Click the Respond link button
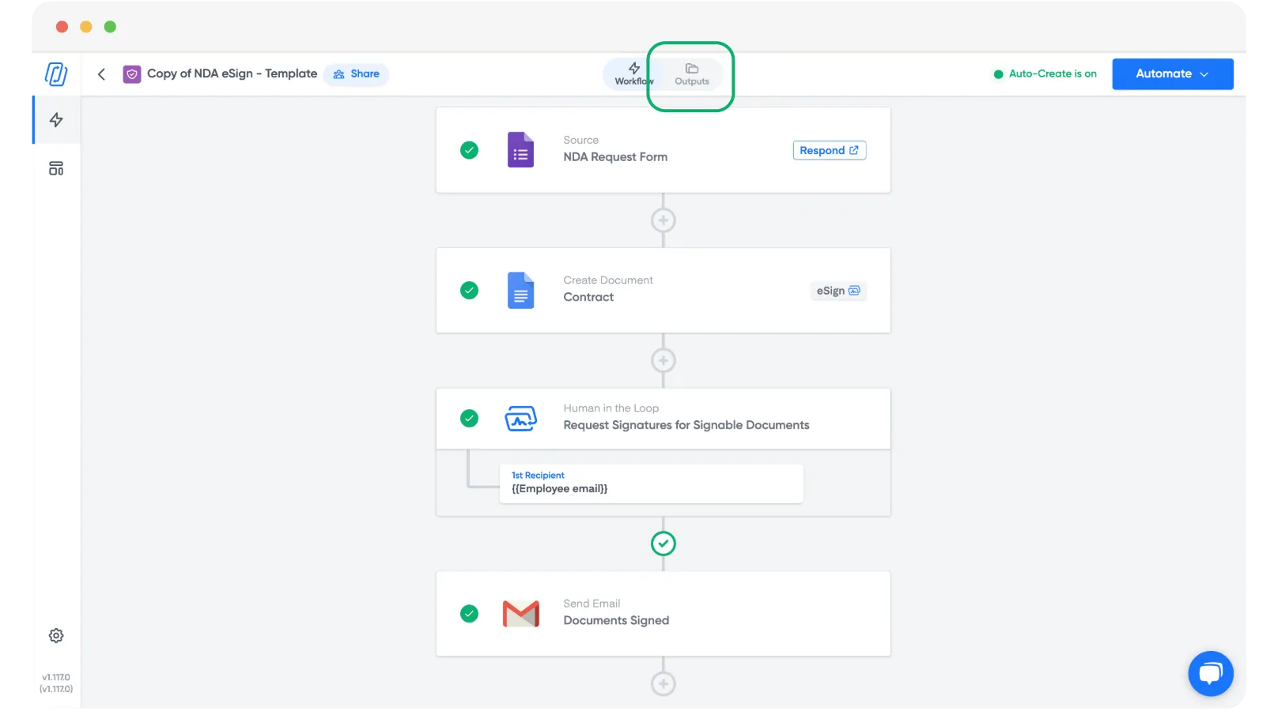 click(x=830, y=151)
